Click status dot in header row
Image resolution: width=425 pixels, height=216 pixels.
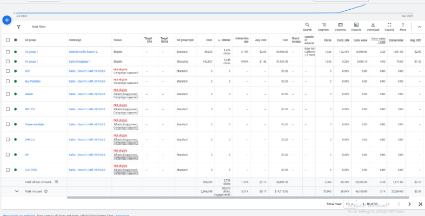16,40
